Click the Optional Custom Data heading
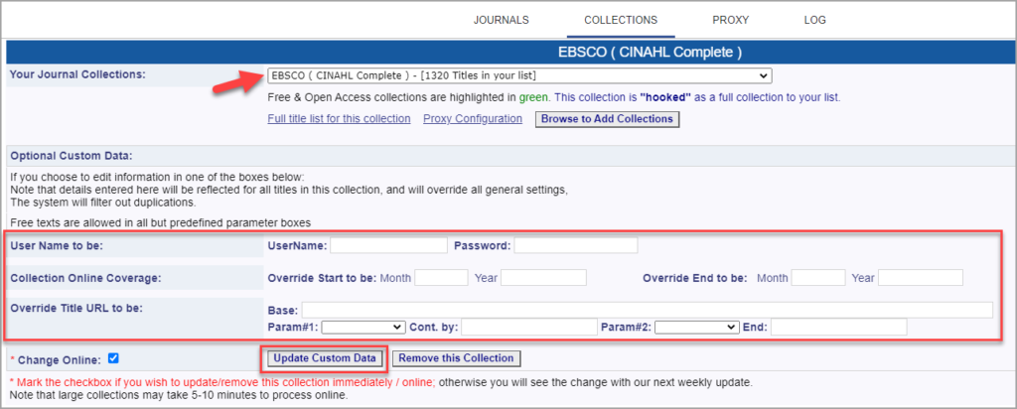Viewport: 1017px width, 409px height. pos(71,156)
